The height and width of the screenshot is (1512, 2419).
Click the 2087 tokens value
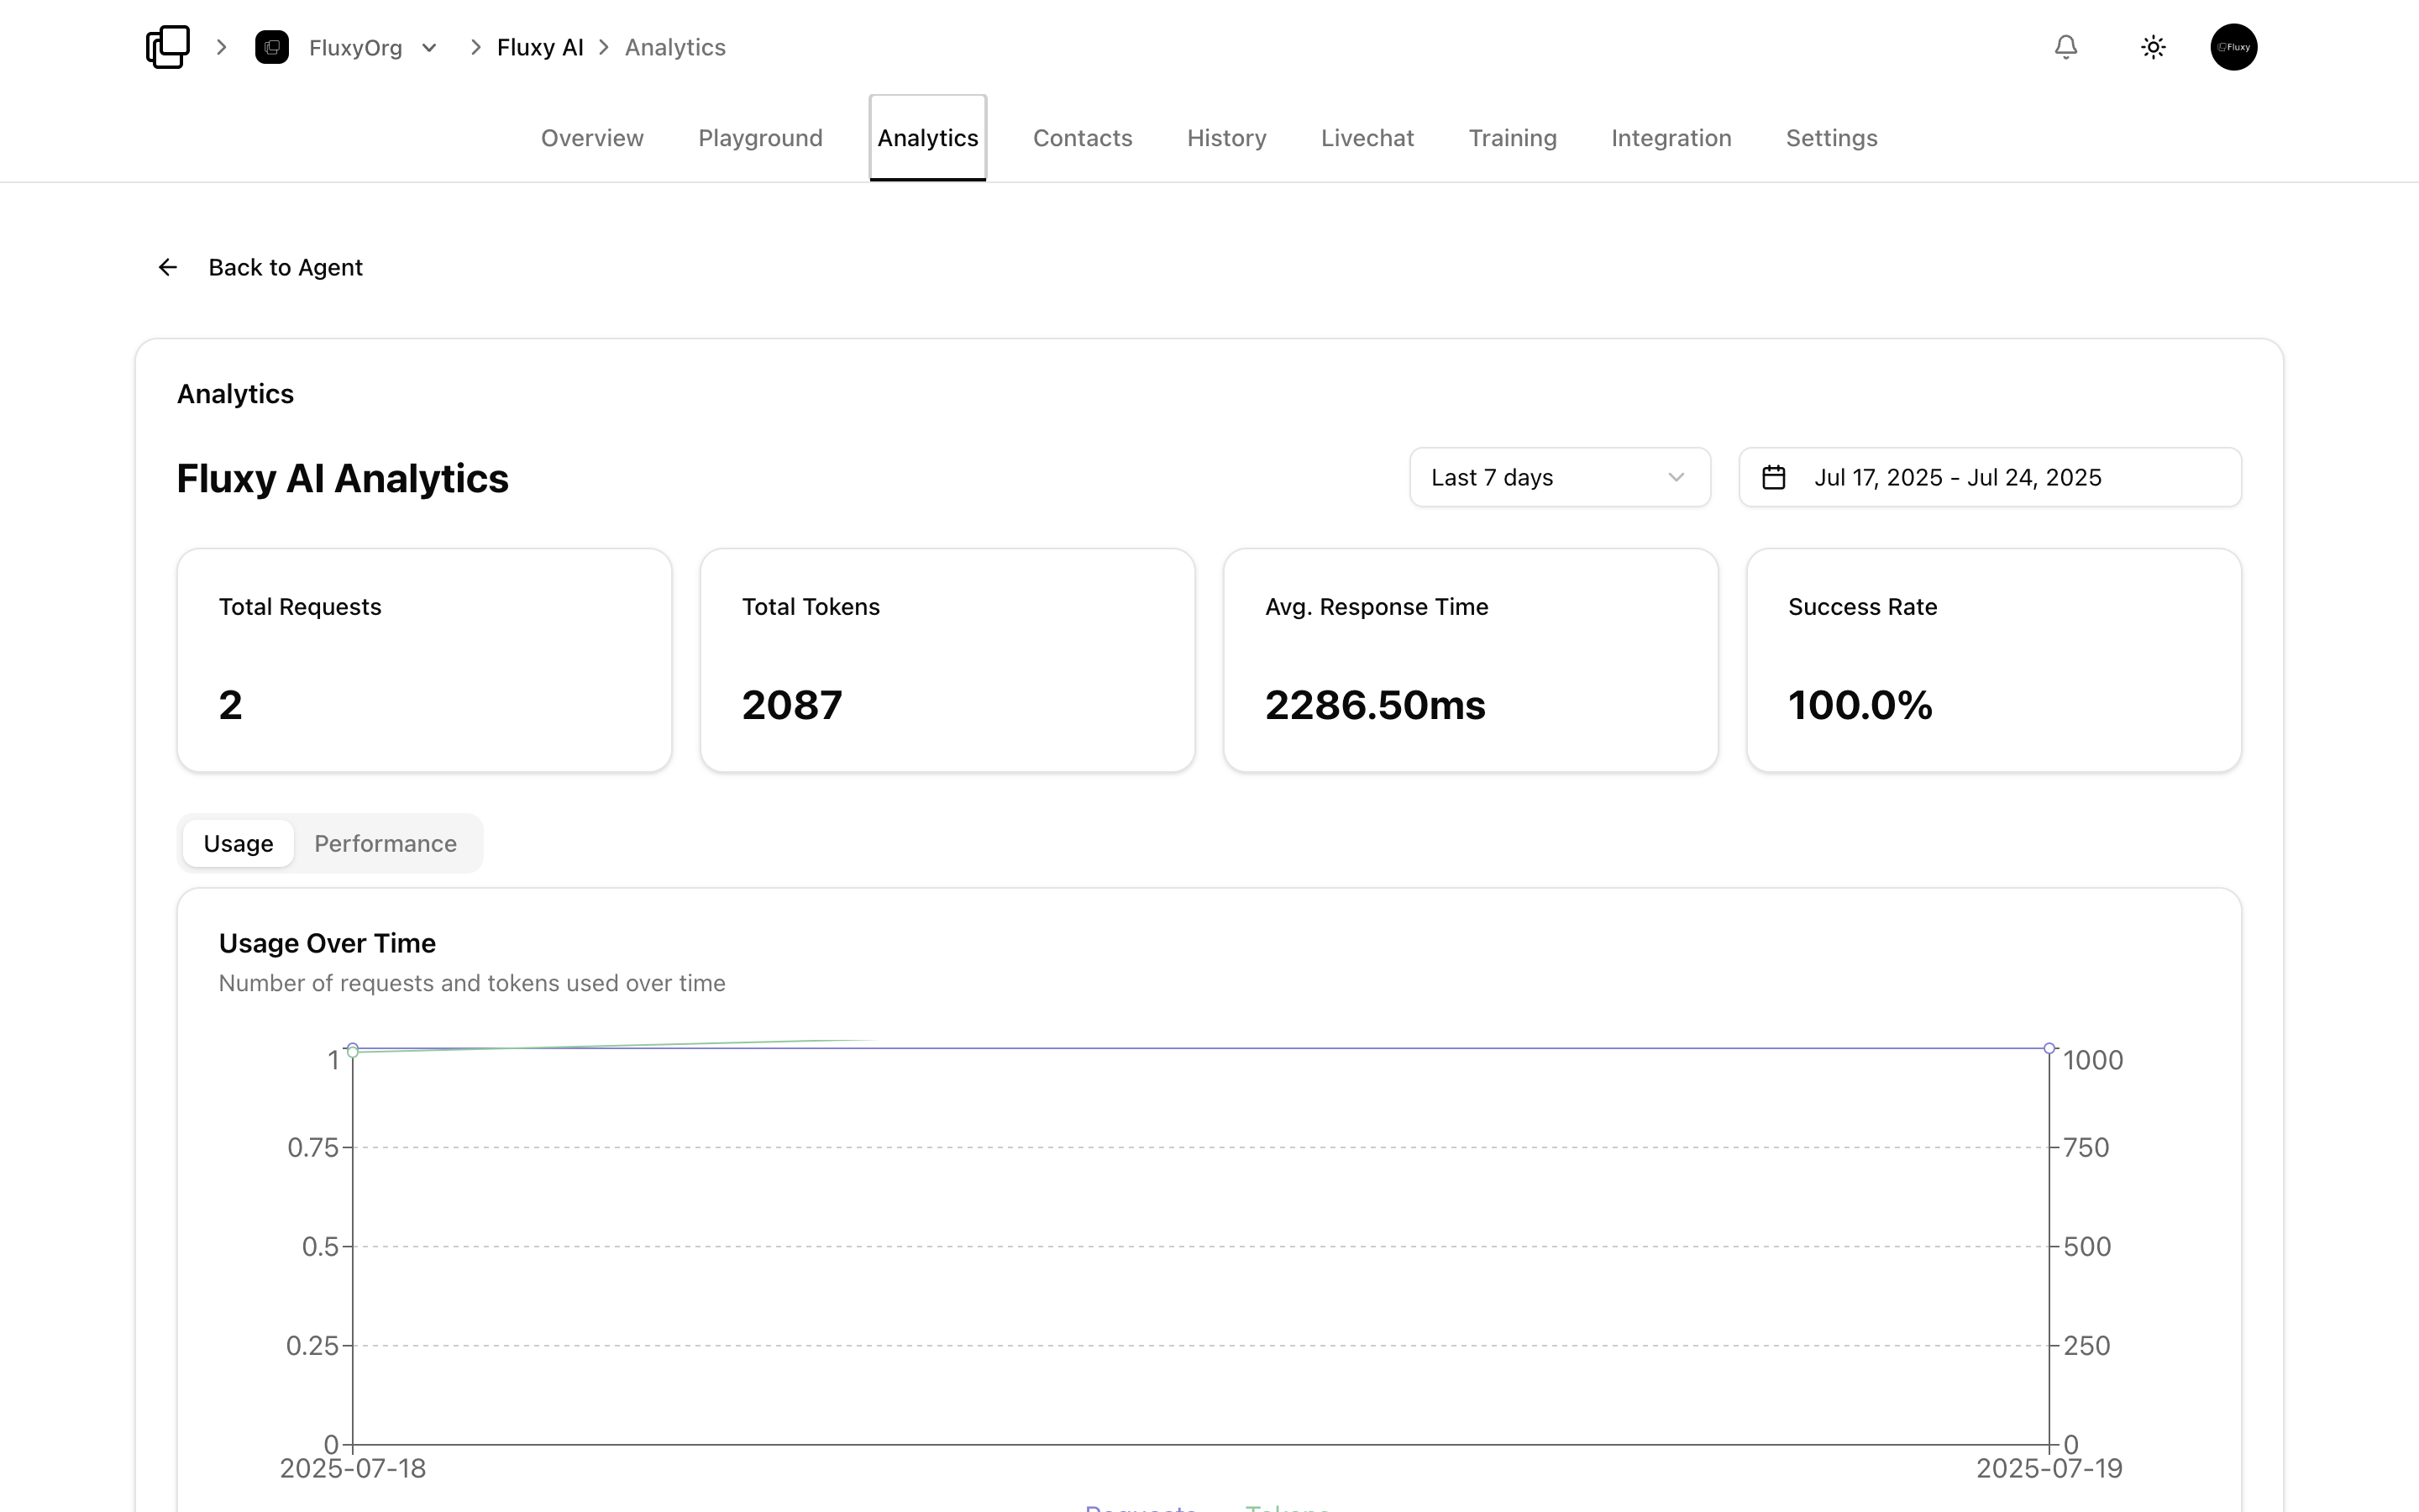click(x=792, y=705)
